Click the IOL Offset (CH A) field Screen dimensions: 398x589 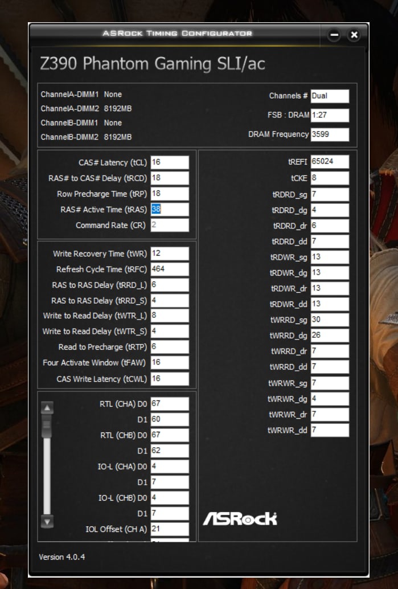(170, 529)
